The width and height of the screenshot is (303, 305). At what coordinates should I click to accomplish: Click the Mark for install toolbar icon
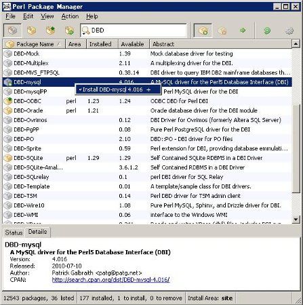pyautogui.click(x=203, y=30)
